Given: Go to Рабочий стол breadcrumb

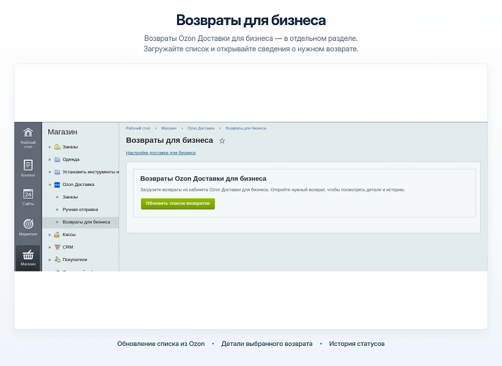Looking at the screenshot, I should [x=138, y=128].
